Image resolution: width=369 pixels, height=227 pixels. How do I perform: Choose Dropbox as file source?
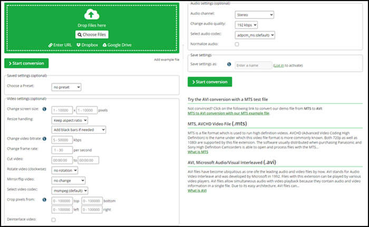pyautogui.click(x=88, y=45)
